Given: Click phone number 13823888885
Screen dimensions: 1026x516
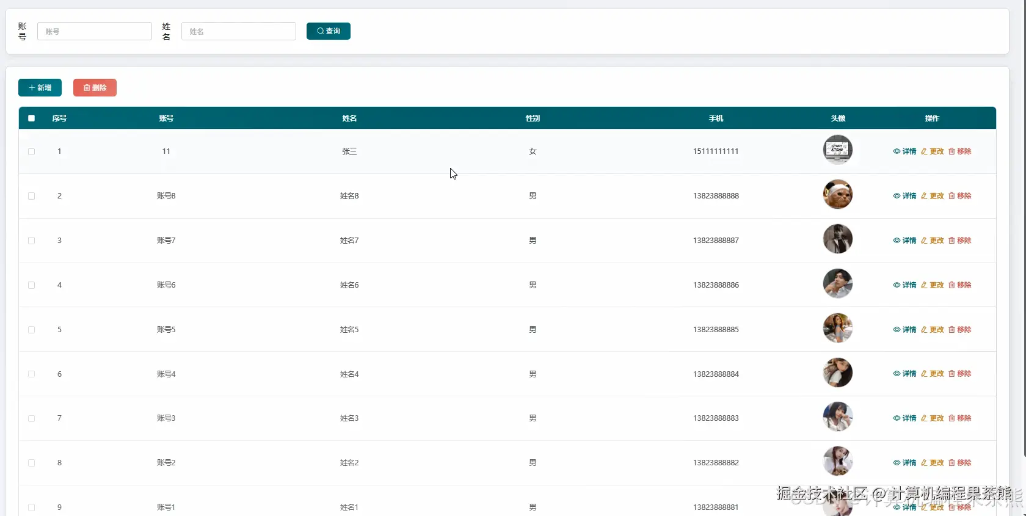Looking at the screenshot, I should tap(716, 330).
